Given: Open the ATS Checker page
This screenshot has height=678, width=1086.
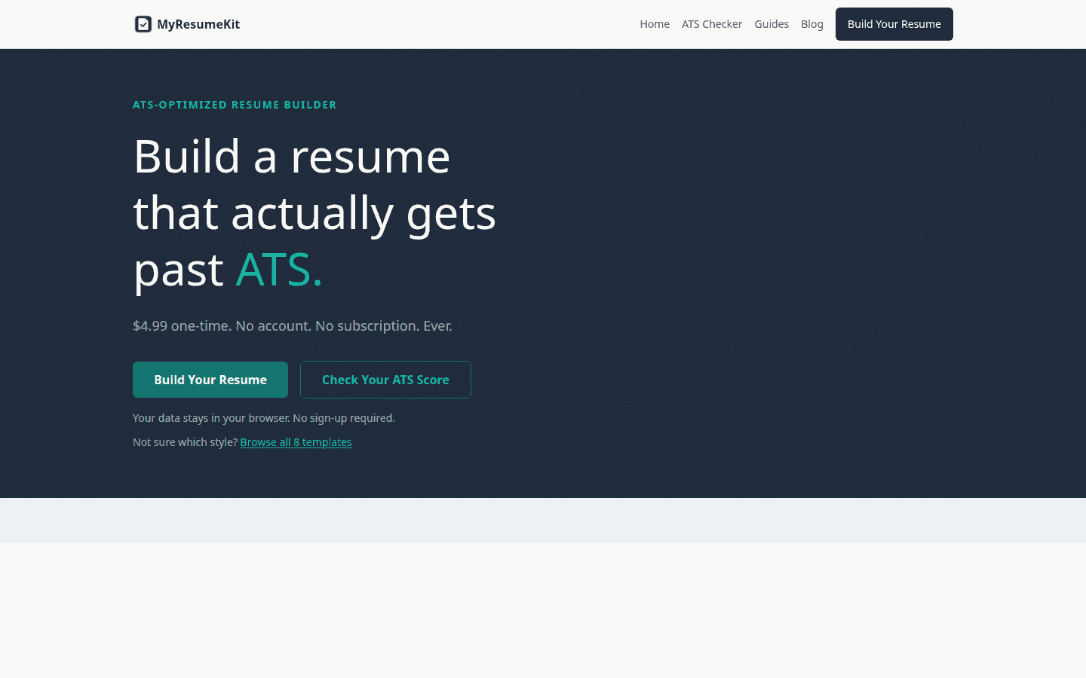Looking at the screenshot, I should (x=712, y=24).
